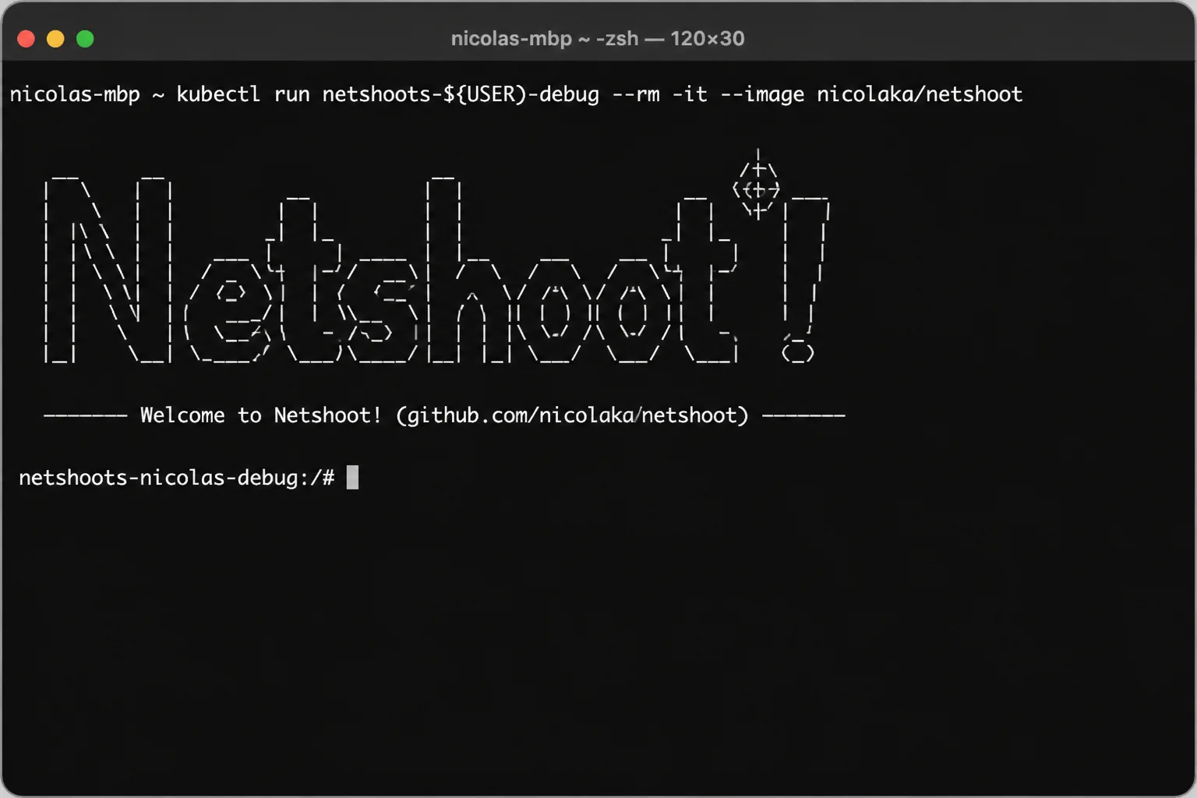The image size is (1197, 798).
Task: Click the 'github.com/nicolaka/netshoot' URL
Action: pyautogui.click(x=571, y=415)
